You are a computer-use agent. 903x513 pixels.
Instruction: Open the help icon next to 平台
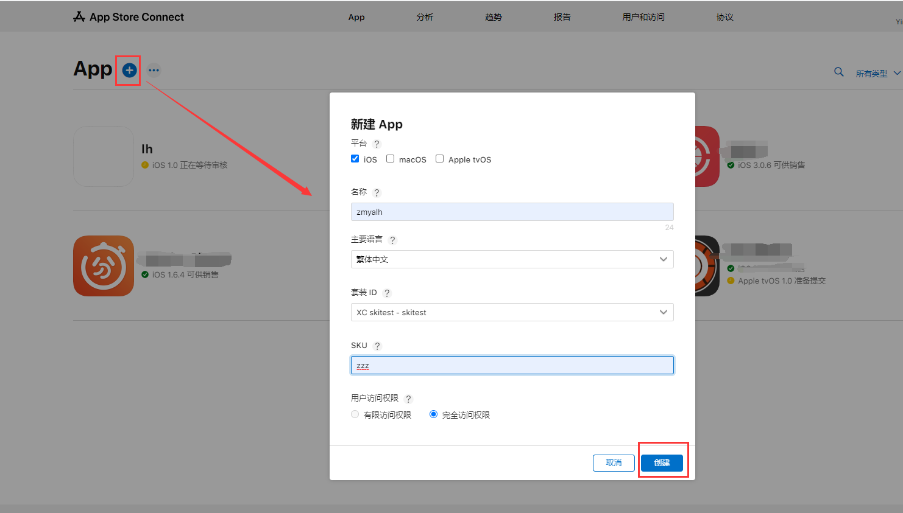pyautogui.click(x=377, y=144)
